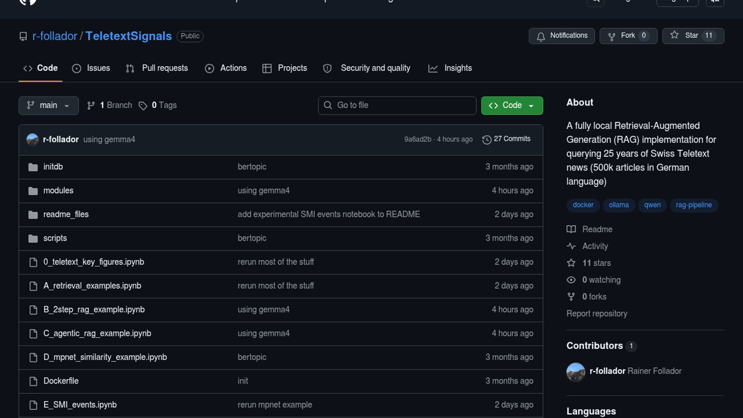This screenshot has height=418, width=743.
Task: Click the Star icon button
Action: point(675,35)
